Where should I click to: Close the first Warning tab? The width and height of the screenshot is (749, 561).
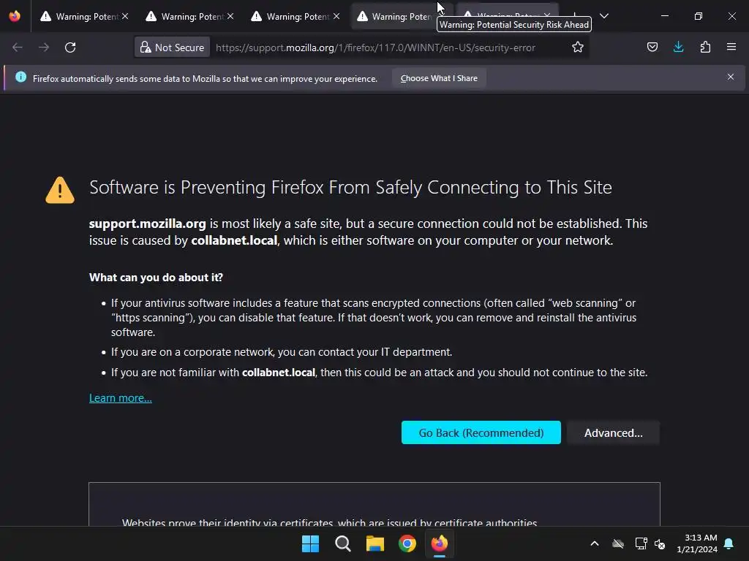125,16
